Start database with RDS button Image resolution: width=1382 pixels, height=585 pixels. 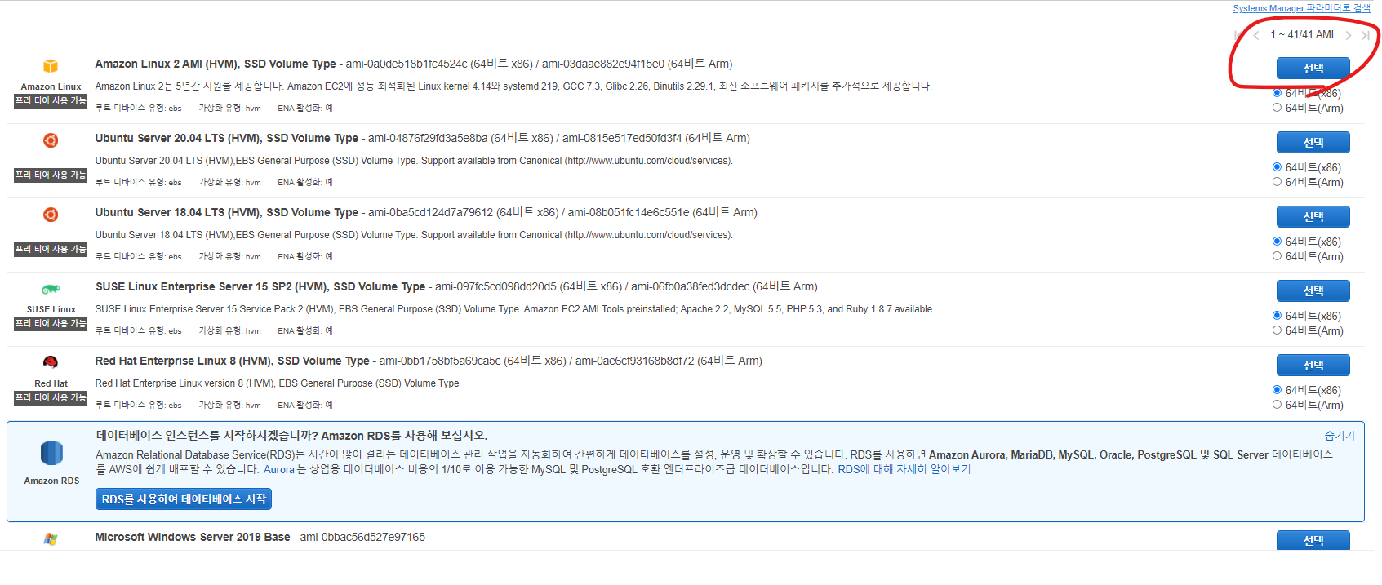click(x=184, y=499)
